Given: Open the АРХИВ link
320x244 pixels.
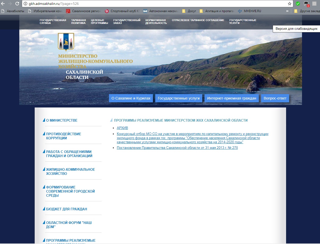Looking at the screenshot, I should 122,128.
